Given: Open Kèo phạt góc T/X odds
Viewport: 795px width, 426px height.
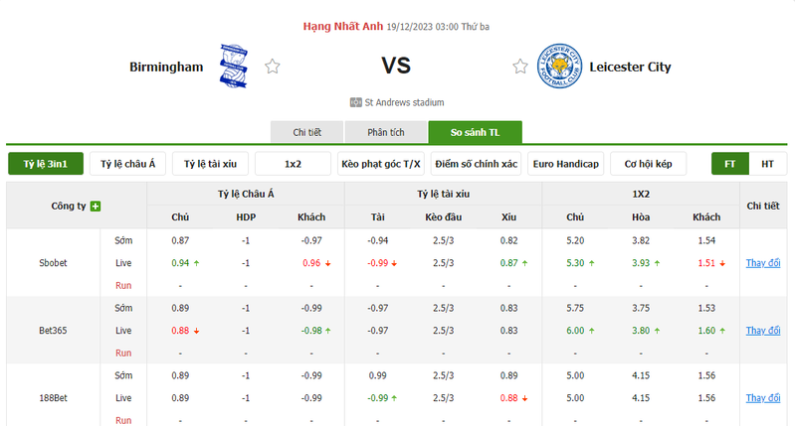Looking at the screenshot, I should [381, 164].
